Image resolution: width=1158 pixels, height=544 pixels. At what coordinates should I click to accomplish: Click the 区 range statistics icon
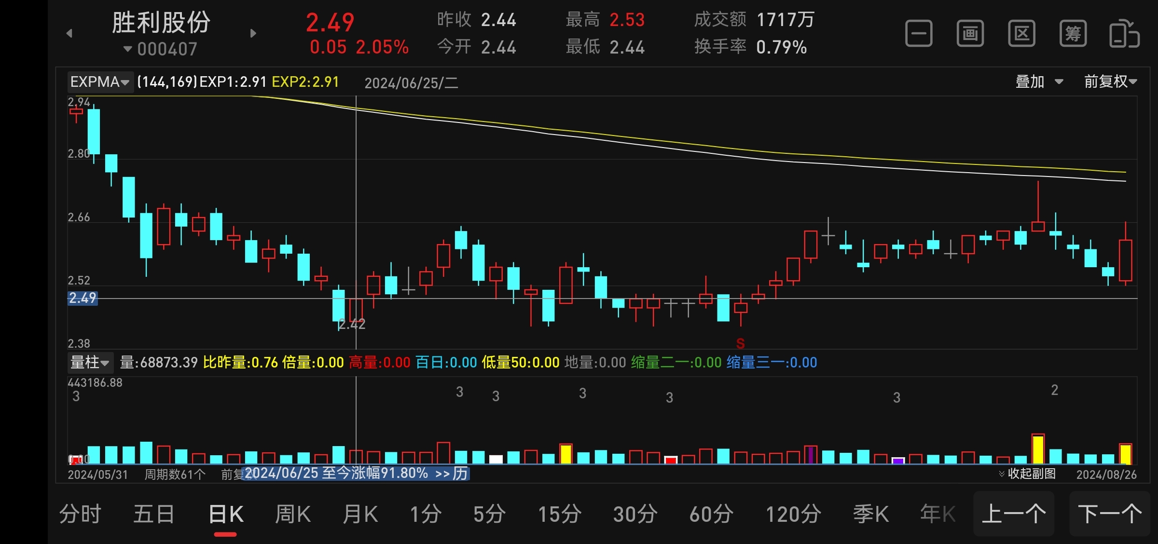pos(1021,34)
